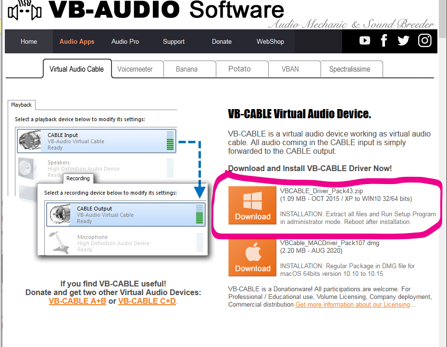Click the 'Download and Install VB-CABLE Driver Now!' text
The width and height of the screenshot is (447, 347).
pos(310,168)
